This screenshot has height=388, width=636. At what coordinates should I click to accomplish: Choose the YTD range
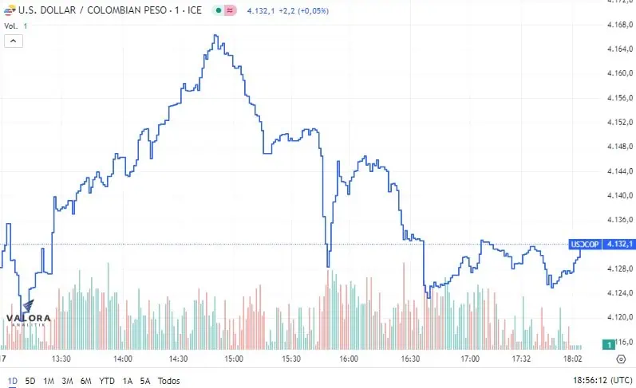pyautogui.click(x=107, y=381)
